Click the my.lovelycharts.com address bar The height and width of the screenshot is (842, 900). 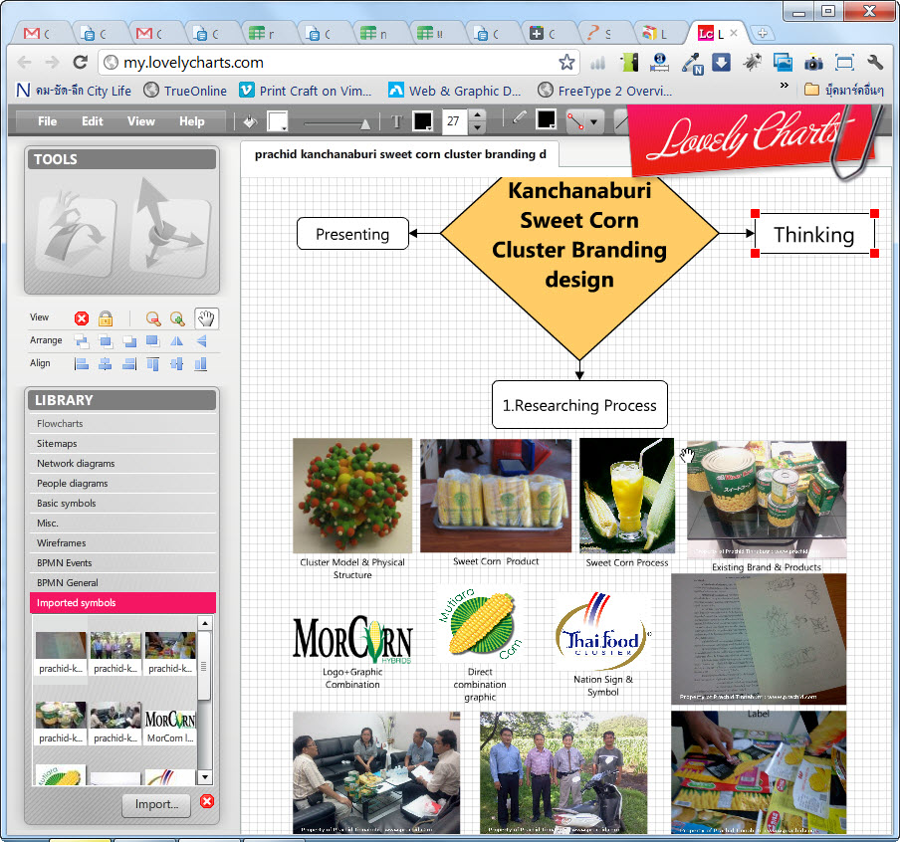(338, 62)
